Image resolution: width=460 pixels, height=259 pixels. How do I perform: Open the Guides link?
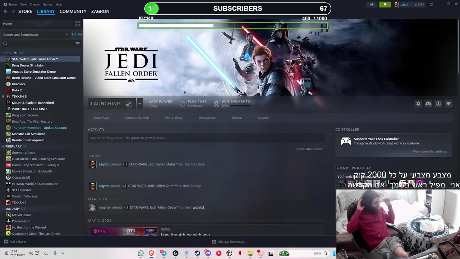coord(237,118)
